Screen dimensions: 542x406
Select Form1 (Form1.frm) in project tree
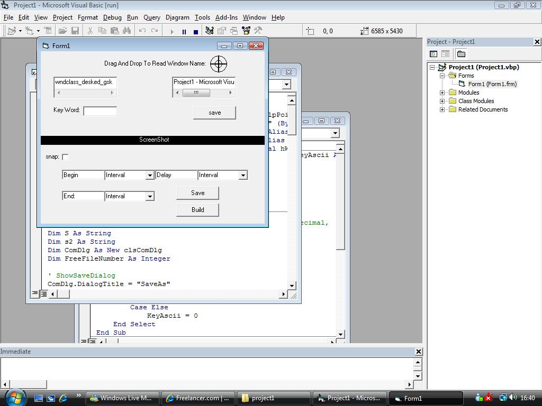point(492,84)
